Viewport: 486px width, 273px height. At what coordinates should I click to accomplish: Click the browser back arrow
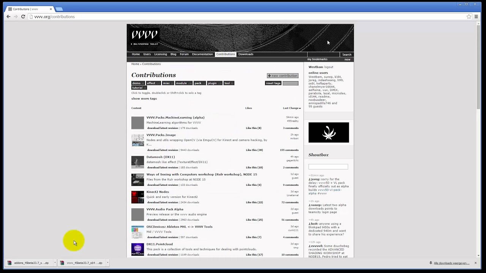point(8,17)
